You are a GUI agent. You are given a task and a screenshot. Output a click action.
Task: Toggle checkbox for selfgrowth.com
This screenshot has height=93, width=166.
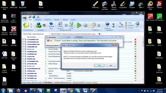[23, 47]
